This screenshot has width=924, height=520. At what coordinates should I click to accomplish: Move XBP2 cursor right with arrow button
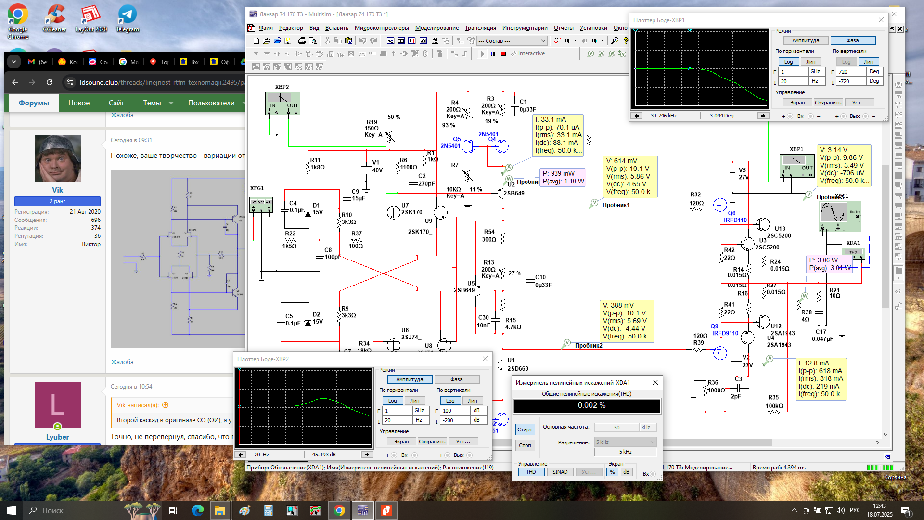pos(367,455)
